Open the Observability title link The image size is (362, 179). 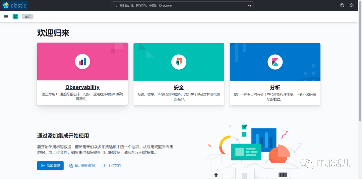pos(82,87)
